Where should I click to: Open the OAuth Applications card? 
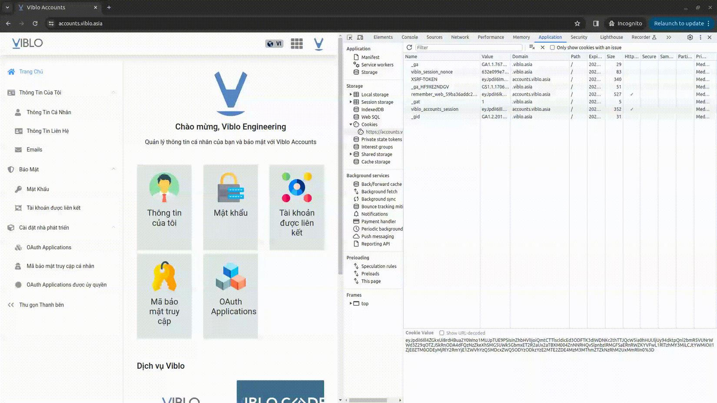[x=230, y=296]
